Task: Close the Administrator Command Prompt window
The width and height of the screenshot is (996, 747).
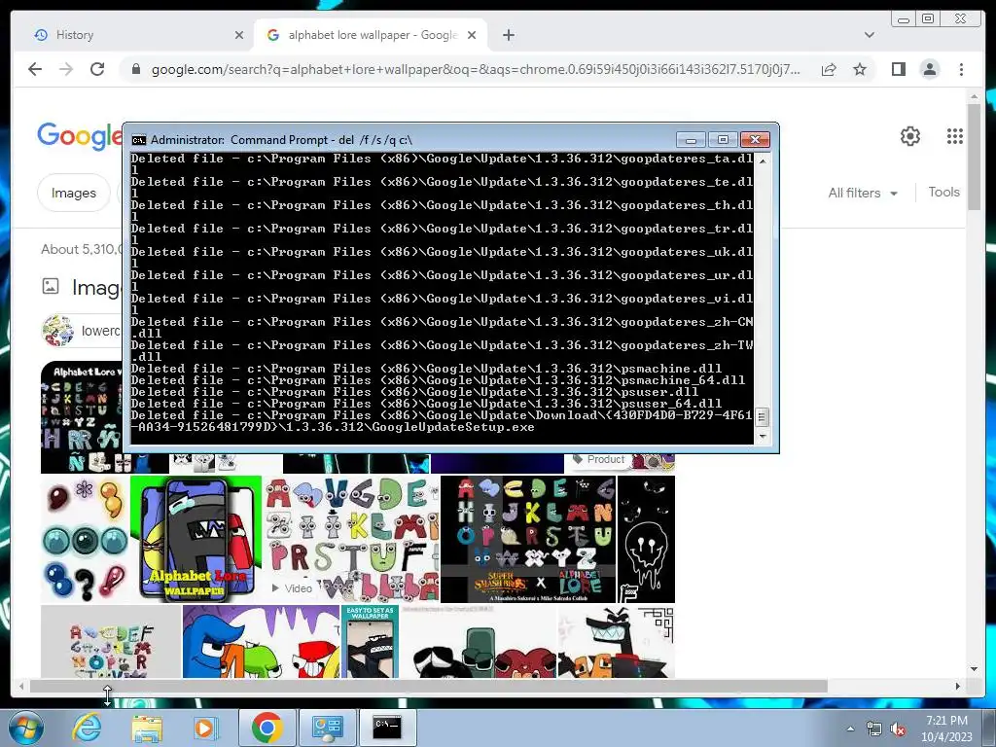Action: coord(755,139)
